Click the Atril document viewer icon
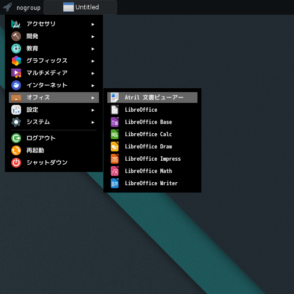This screenshot has width=294, height=294. tap(115, 98)
